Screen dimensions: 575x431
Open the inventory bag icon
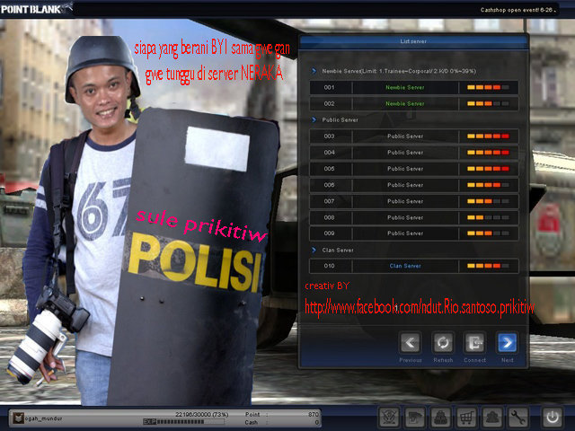[x=441, y=417]
